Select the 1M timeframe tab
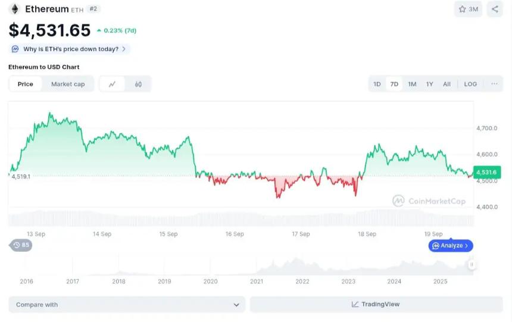Viewport: 512px width, 322px height. [412, 84]
